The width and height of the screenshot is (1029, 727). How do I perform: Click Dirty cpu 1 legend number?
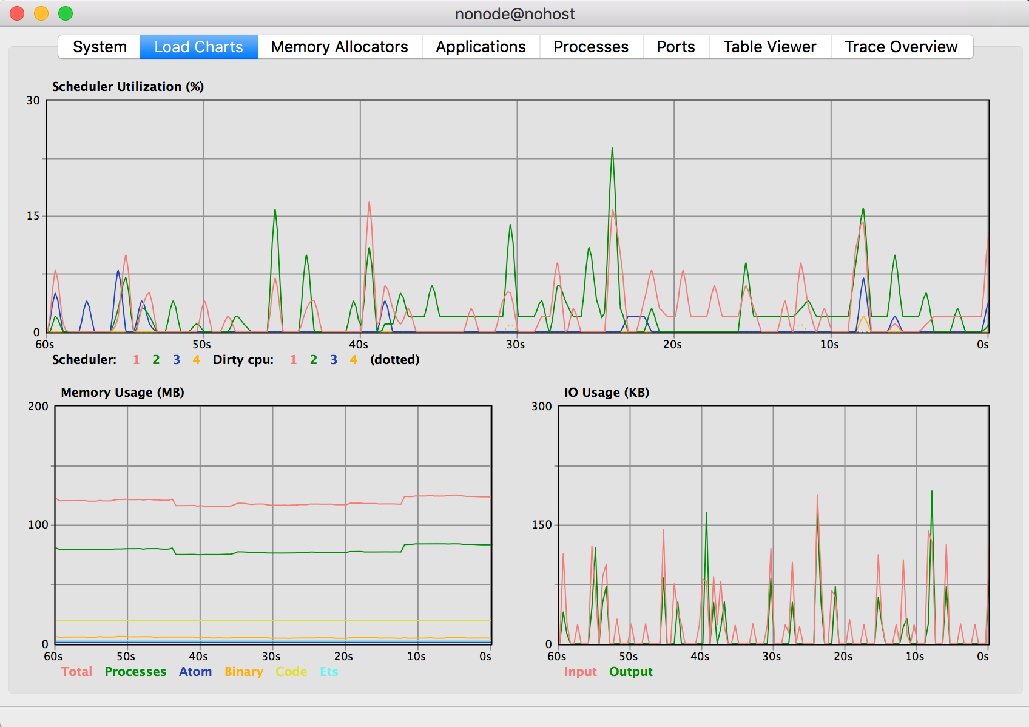[x=294, y=360]
